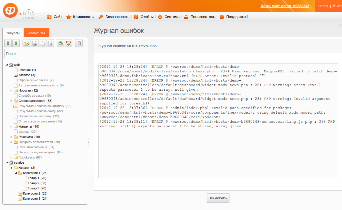
Task: Click the page icon beside Главная (1)
Action: [x=16, y=70]
